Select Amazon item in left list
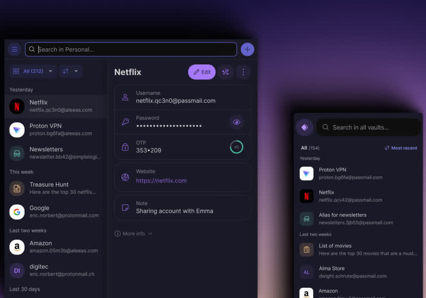This screenshot has height=298, width=426. click(56, 247)
